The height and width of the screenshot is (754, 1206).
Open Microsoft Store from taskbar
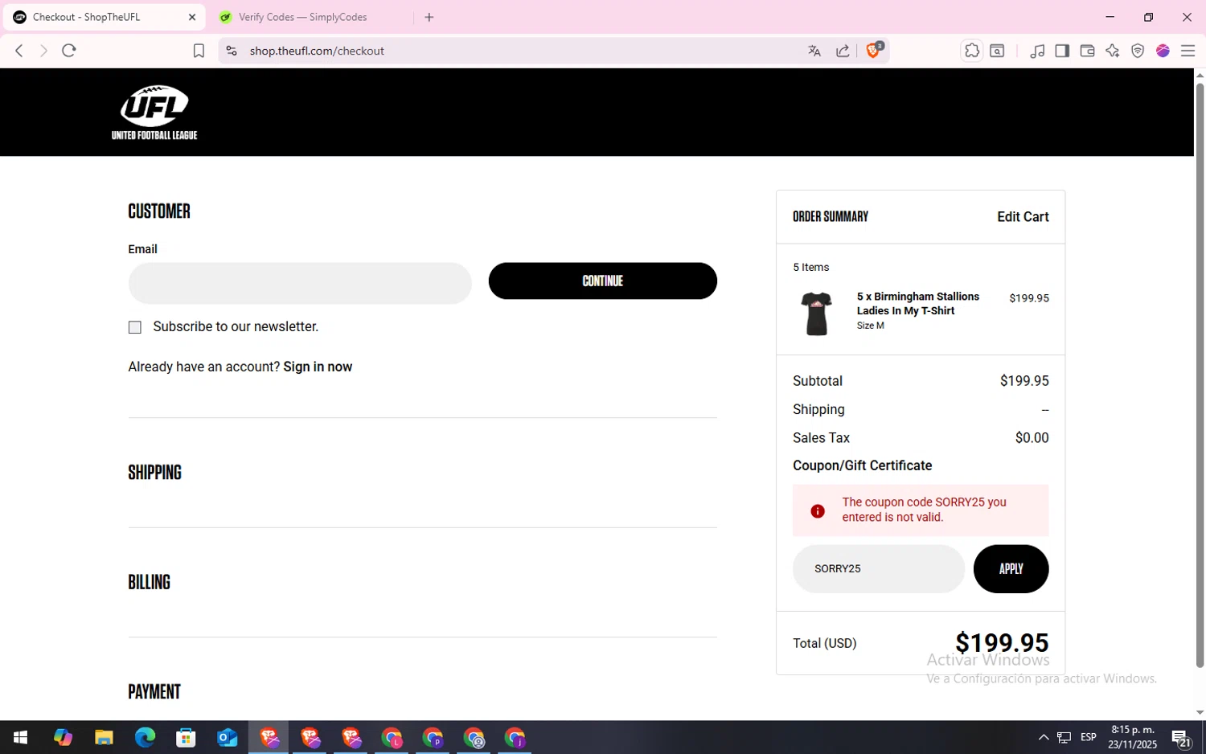tap(186, 737)
